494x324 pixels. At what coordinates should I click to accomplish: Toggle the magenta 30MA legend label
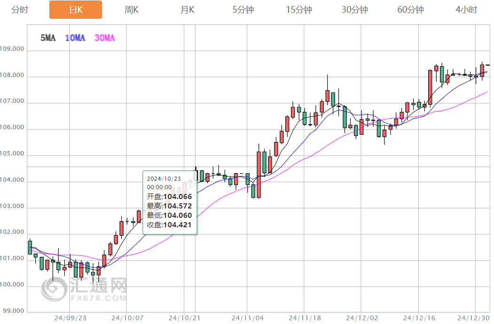point(104,38)
